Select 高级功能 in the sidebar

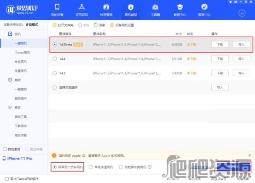pos(21,135)
